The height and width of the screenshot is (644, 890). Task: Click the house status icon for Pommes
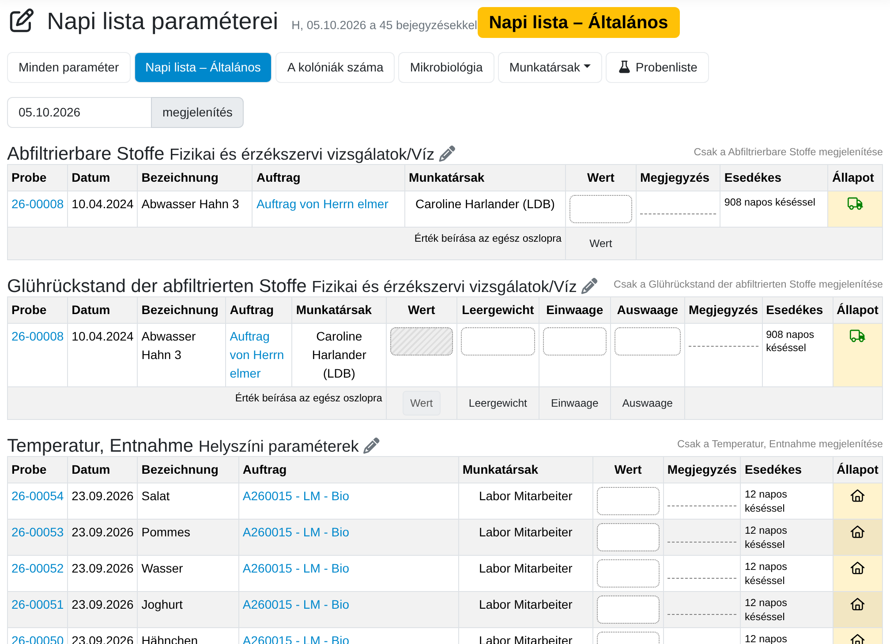click(x=857, y=532)
